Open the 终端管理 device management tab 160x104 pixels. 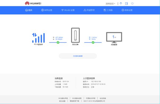(x=89, y=10)
